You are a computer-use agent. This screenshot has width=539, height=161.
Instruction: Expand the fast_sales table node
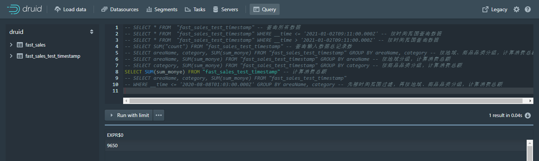[11, 45]
